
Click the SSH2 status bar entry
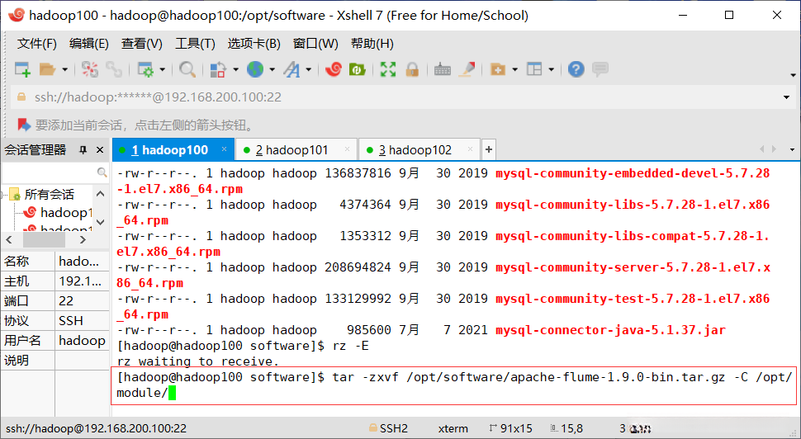click(x=388, y=428)
